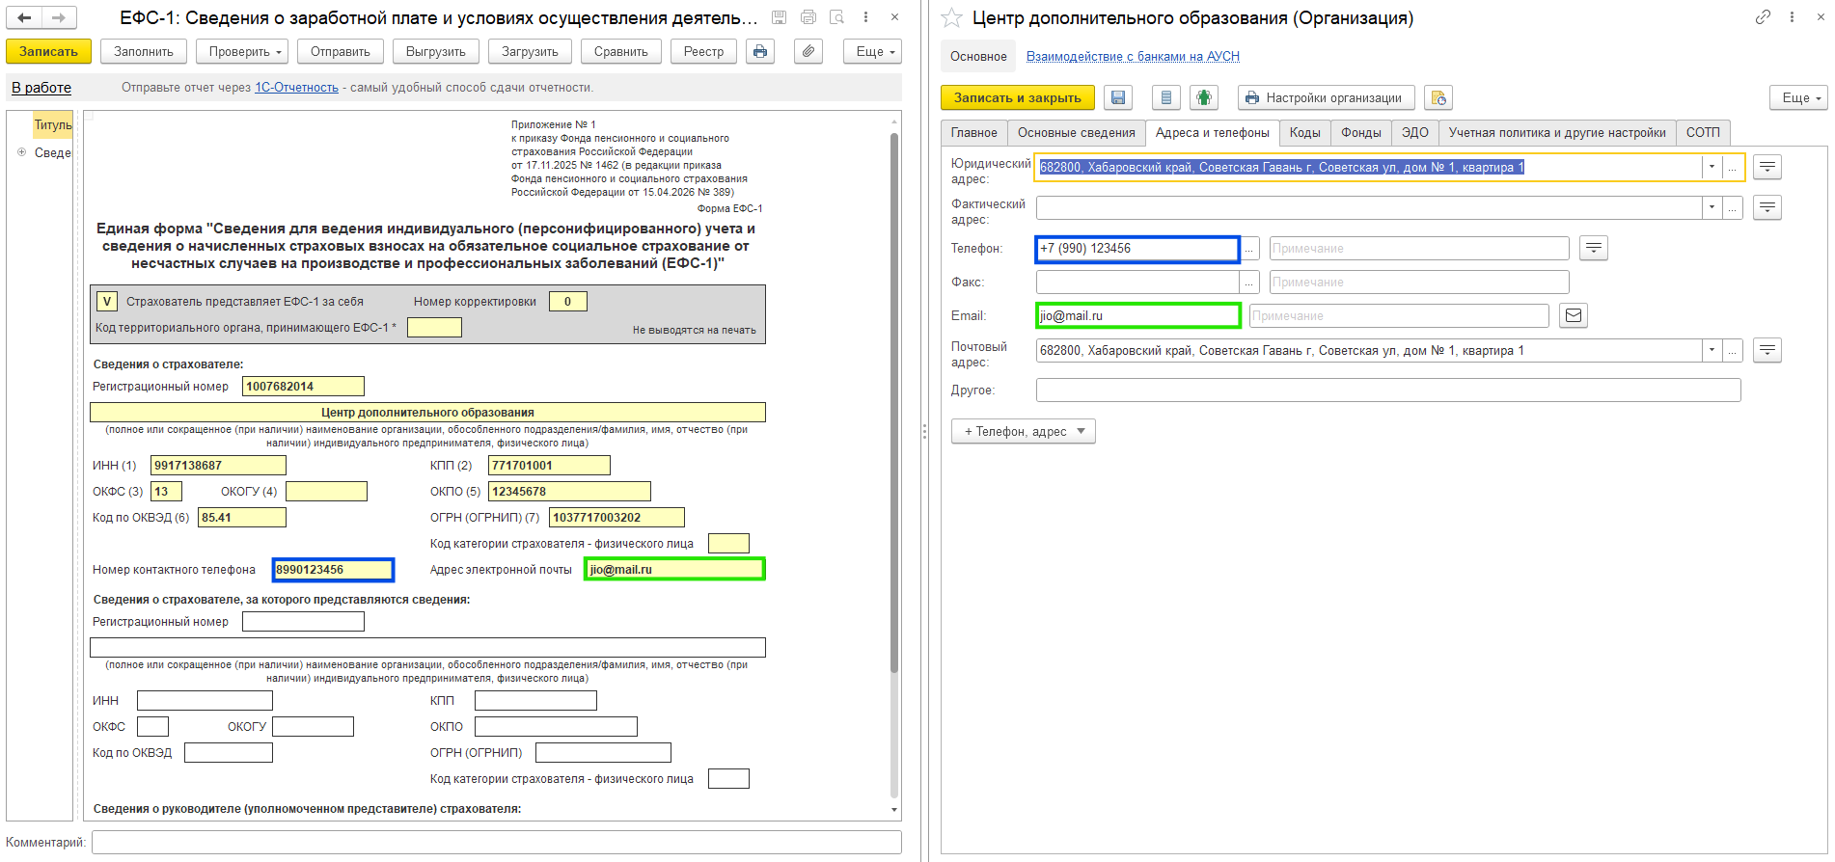Expand the Сведе... tree node
Screen dimensions: 1835x862
pyautogui.click(x=21, y=152)
